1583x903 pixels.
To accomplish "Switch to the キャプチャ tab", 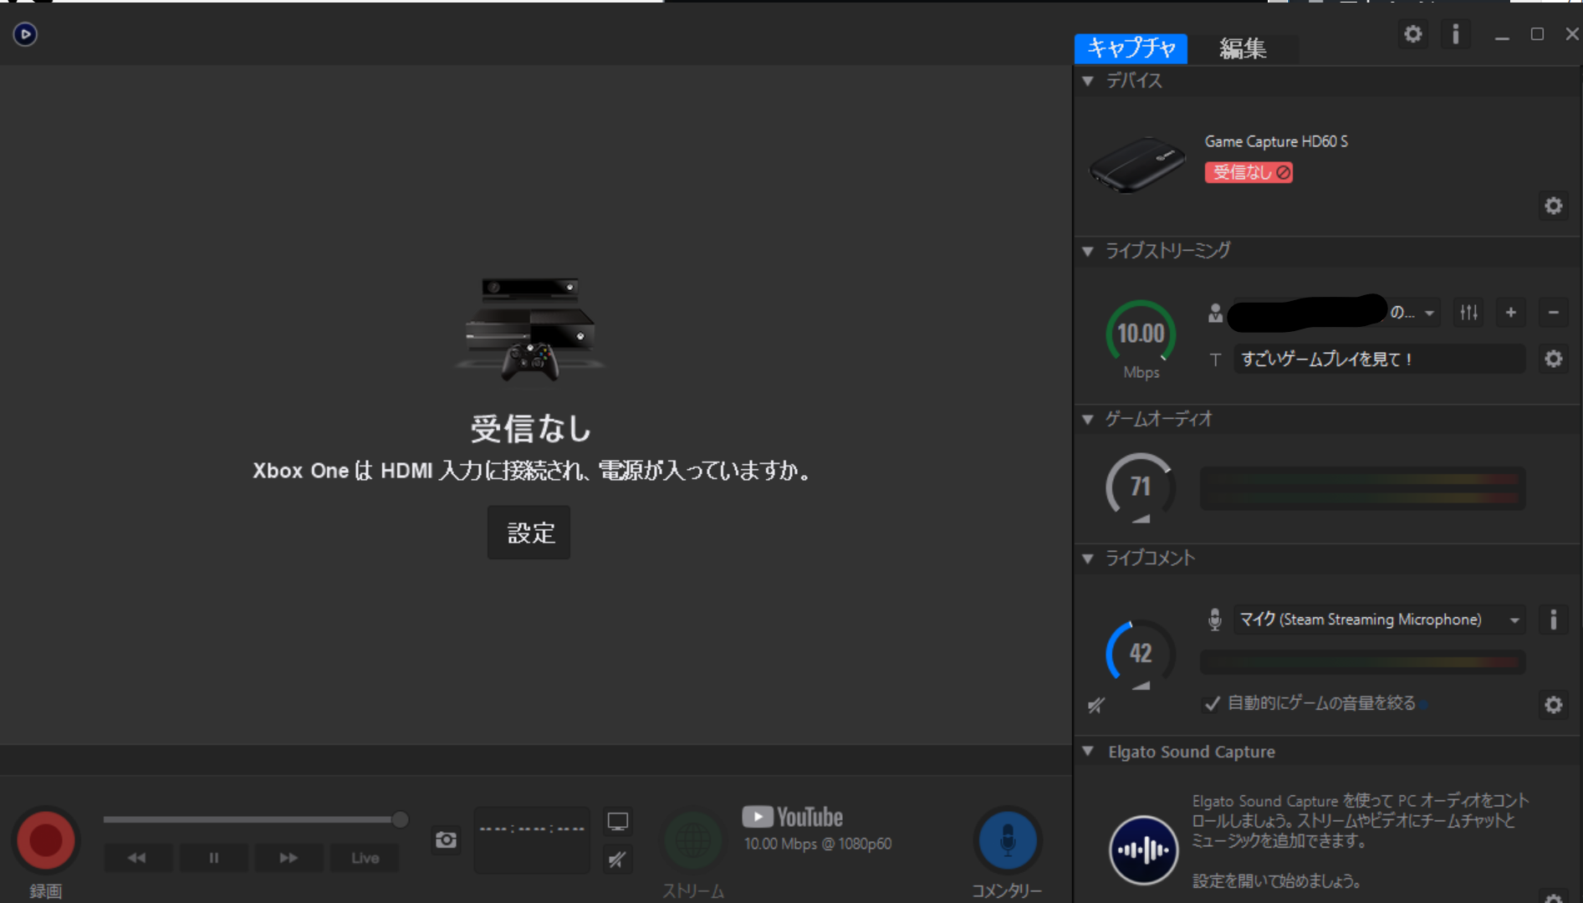I will [1131, 48].
